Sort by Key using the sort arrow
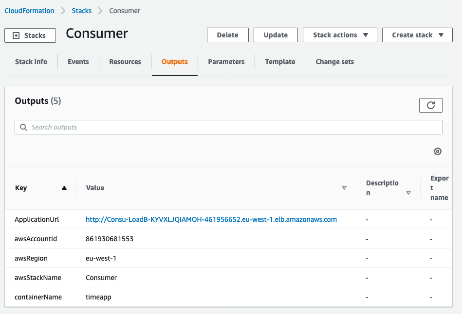Image resolution: width=462 pixels, height=314 pixels. (x=64, y=187)
